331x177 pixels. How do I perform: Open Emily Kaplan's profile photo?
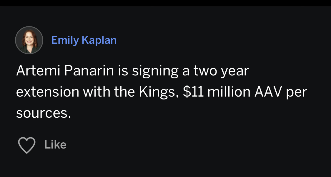(x=29, y=40)
